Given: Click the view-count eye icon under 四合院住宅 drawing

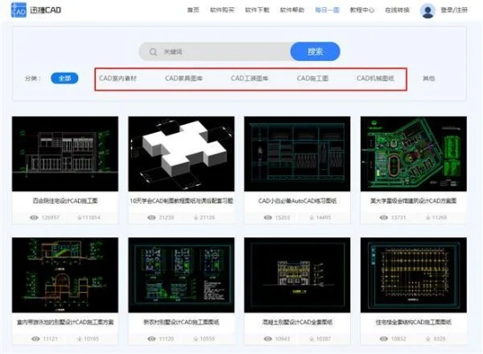Looking at the screenshot, I should coord(34,218).
